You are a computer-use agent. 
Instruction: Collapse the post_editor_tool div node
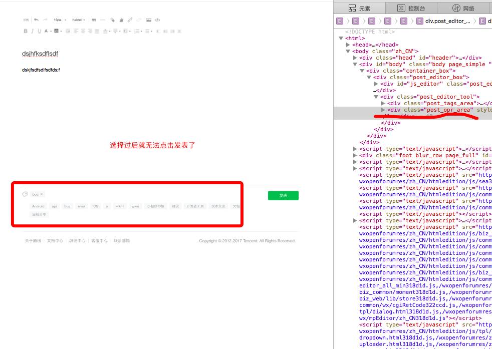tap(376, 97)
